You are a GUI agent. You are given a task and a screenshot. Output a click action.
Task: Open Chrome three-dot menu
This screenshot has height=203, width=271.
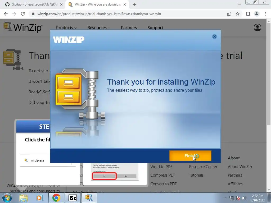(x=265, y=14)
